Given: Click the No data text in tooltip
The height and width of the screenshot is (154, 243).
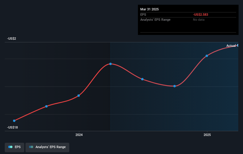Looking at the screenshot, I should pos(199,20).
